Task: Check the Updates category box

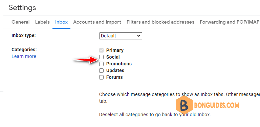Action: [x=101, y=71]
